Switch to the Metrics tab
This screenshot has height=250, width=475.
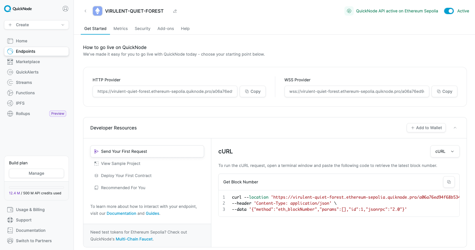click(120, 29)
